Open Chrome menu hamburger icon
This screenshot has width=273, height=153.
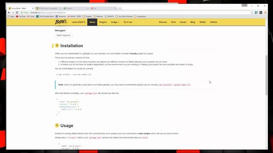point(265,12)
